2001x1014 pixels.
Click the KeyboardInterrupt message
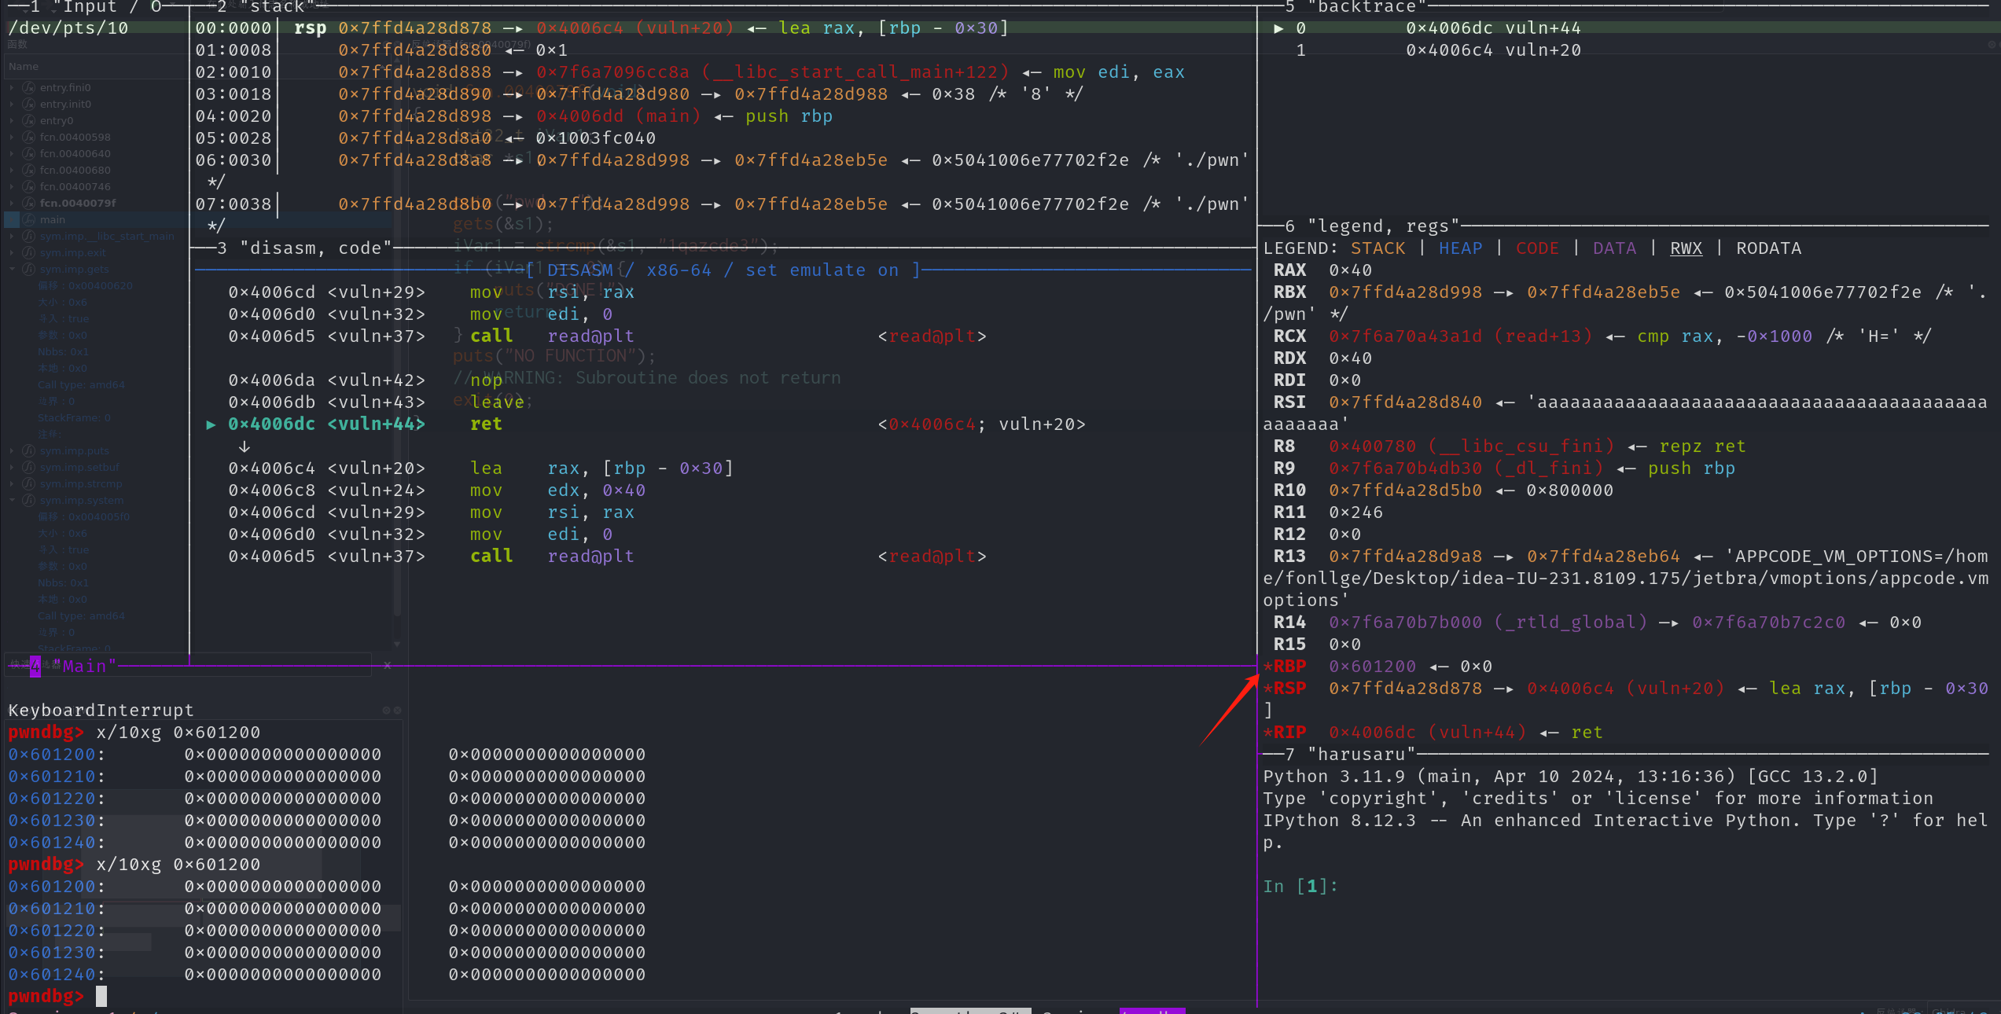click(101, 710)
